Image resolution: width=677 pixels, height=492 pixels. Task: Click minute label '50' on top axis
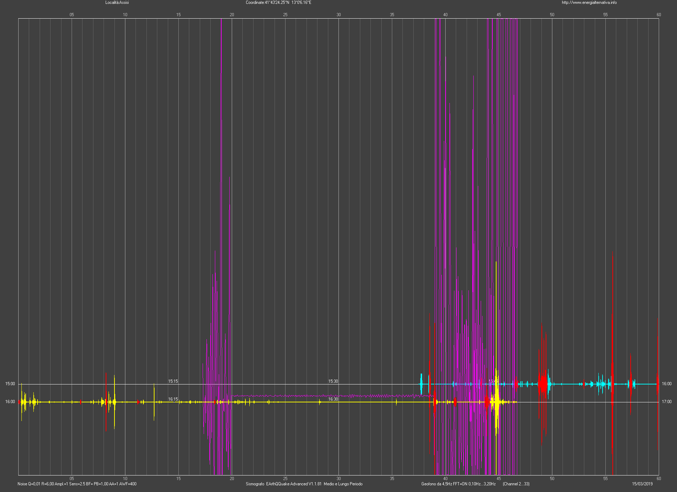[552, 15]
